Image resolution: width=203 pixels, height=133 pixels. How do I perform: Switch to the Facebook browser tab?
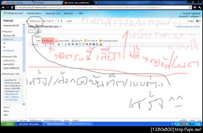coord(48,3)
